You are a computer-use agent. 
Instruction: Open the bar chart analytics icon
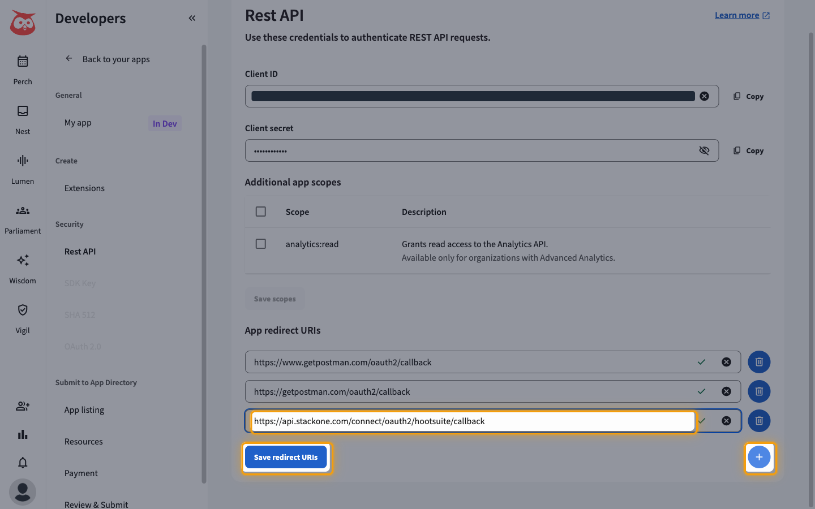tap(23, 434)
